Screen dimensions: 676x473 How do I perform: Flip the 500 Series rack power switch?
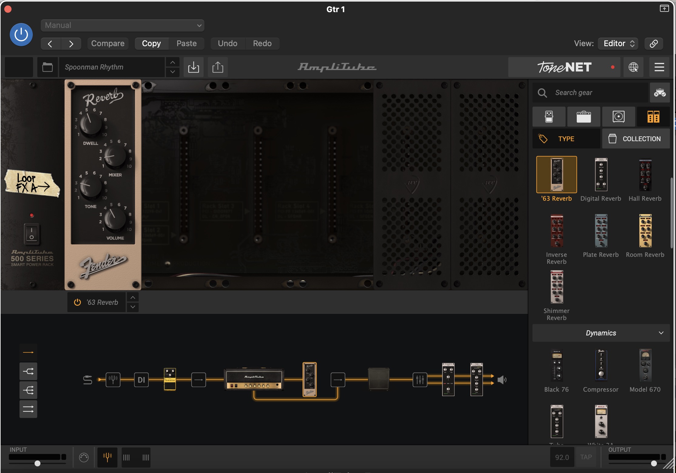coord(32,234)
